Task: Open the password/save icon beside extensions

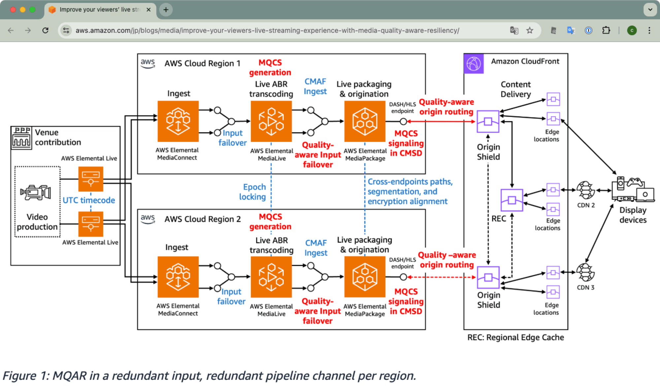Action: [x=554, y=30]
